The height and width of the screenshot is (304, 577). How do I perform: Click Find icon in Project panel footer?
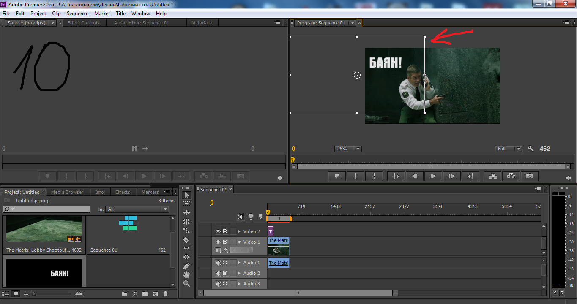(x=135, y=294)
